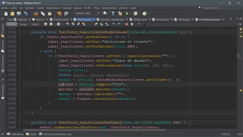This screenshot has width=243, height=137.
Task: Switch to the index.jsp tab
Action: point(22,20)
